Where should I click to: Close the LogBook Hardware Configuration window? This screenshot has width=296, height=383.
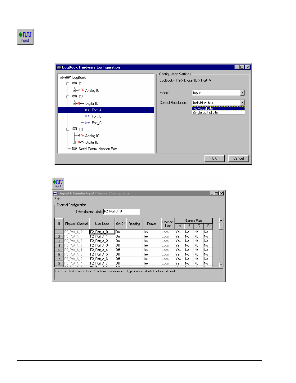coord(248,67)
